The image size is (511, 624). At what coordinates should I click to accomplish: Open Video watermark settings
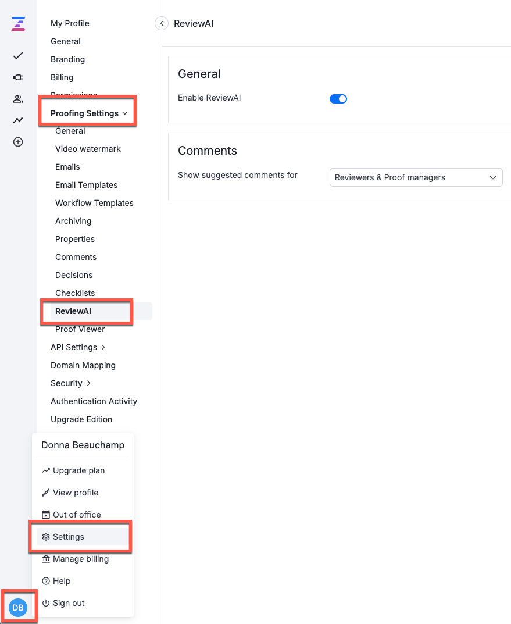click(x=88, y=149)
